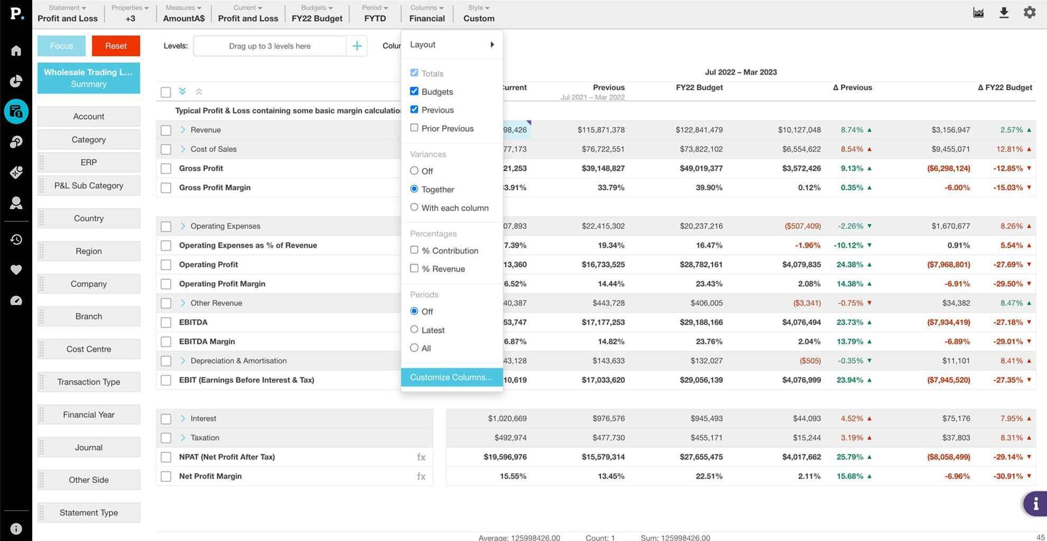
Task: Click the Cost Centre dimension button
Action: (89, 349)
